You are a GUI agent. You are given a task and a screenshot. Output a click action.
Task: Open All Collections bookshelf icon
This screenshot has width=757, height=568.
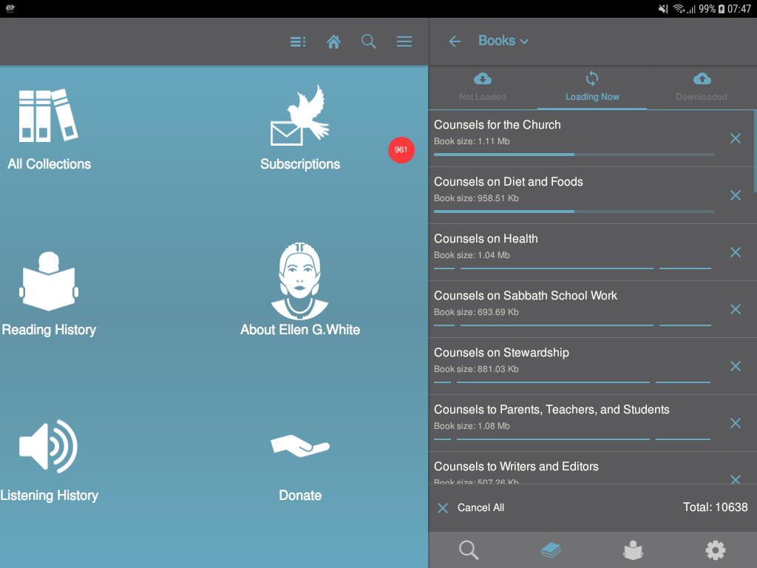coord(49,115)
